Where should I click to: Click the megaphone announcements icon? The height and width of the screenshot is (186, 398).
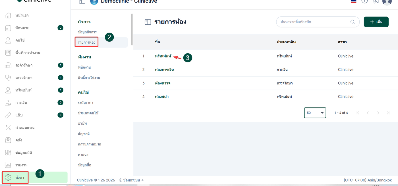point(376,1)
